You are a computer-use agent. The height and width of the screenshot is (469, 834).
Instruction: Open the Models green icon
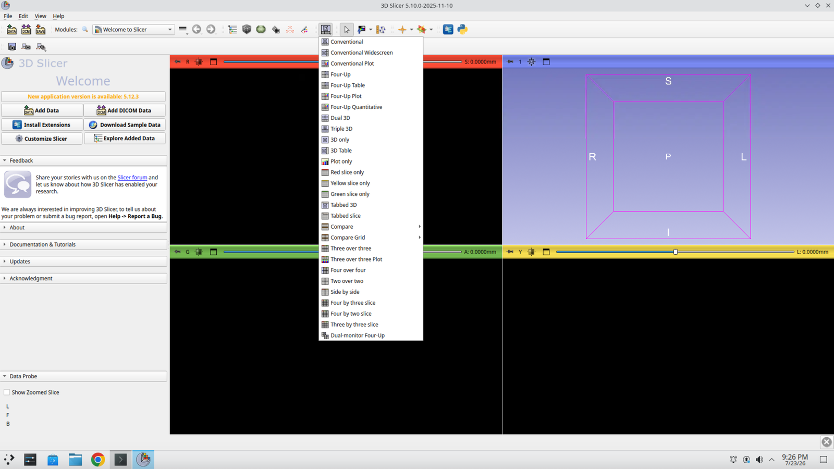261,30
